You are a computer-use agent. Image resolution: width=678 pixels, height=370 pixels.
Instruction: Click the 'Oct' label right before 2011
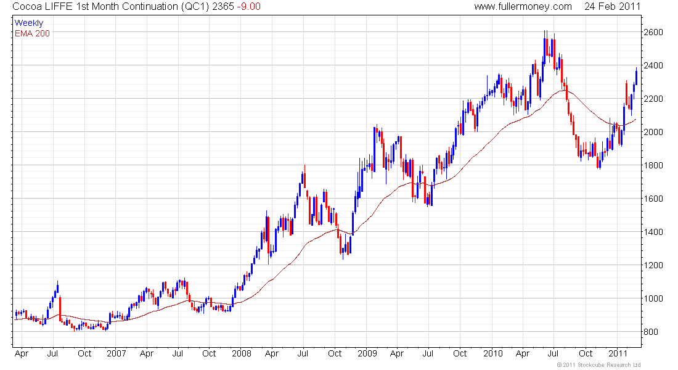tap(586, 353)
